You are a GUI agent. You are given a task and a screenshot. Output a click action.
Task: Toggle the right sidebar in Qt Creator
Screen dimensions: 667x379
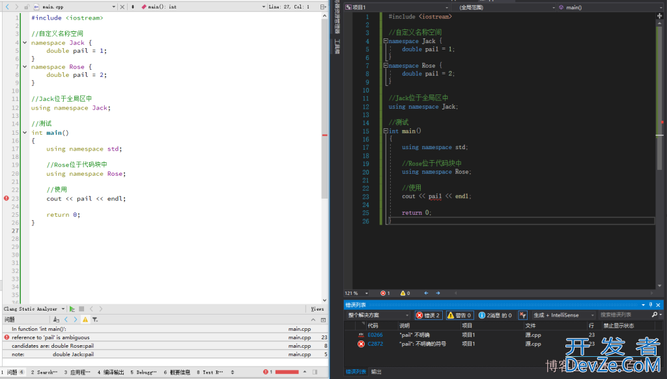(315, 372)
